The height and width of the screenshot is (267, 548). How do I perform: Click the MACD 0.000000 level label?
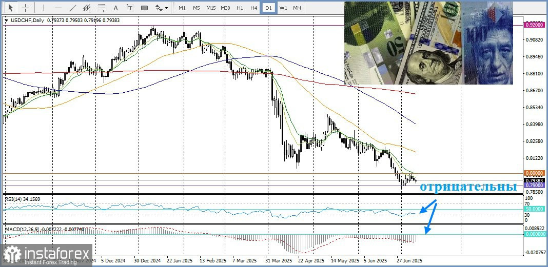[534, 234]
